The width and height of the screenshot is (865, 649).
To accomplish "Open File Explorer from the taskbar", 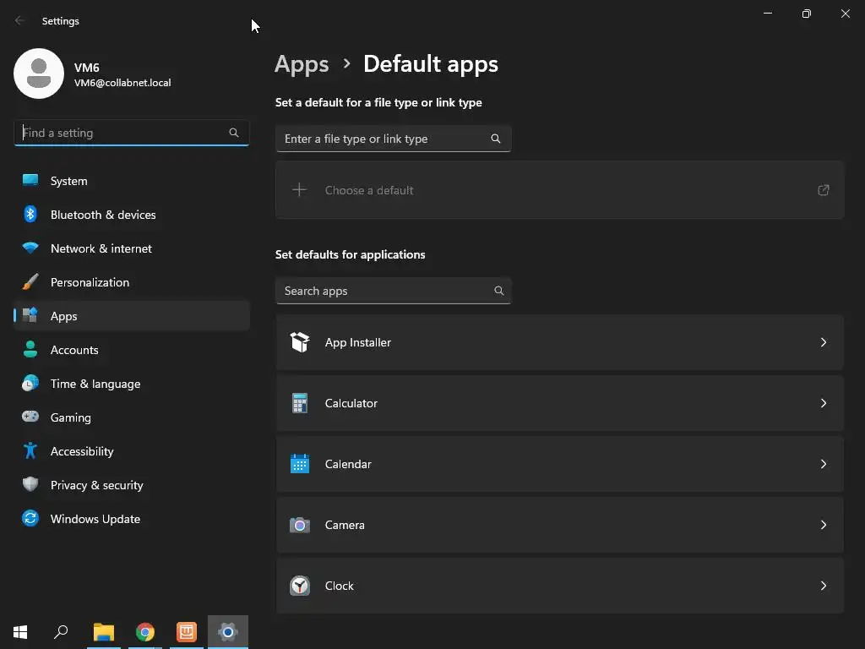I will (x=104, y=631).
